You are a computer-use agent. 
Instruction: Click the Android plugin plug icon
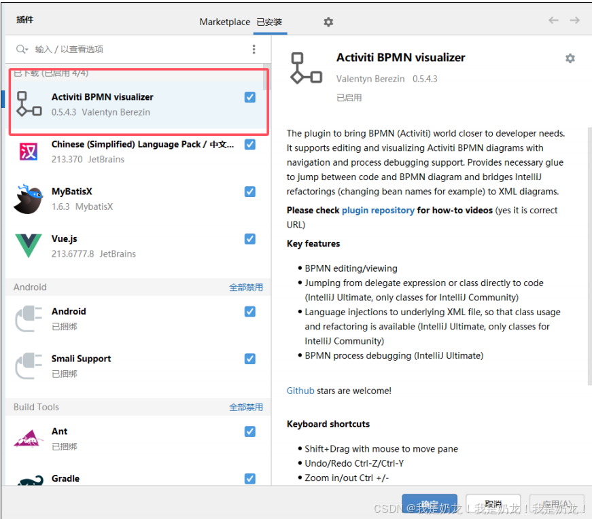click(29, 319)
